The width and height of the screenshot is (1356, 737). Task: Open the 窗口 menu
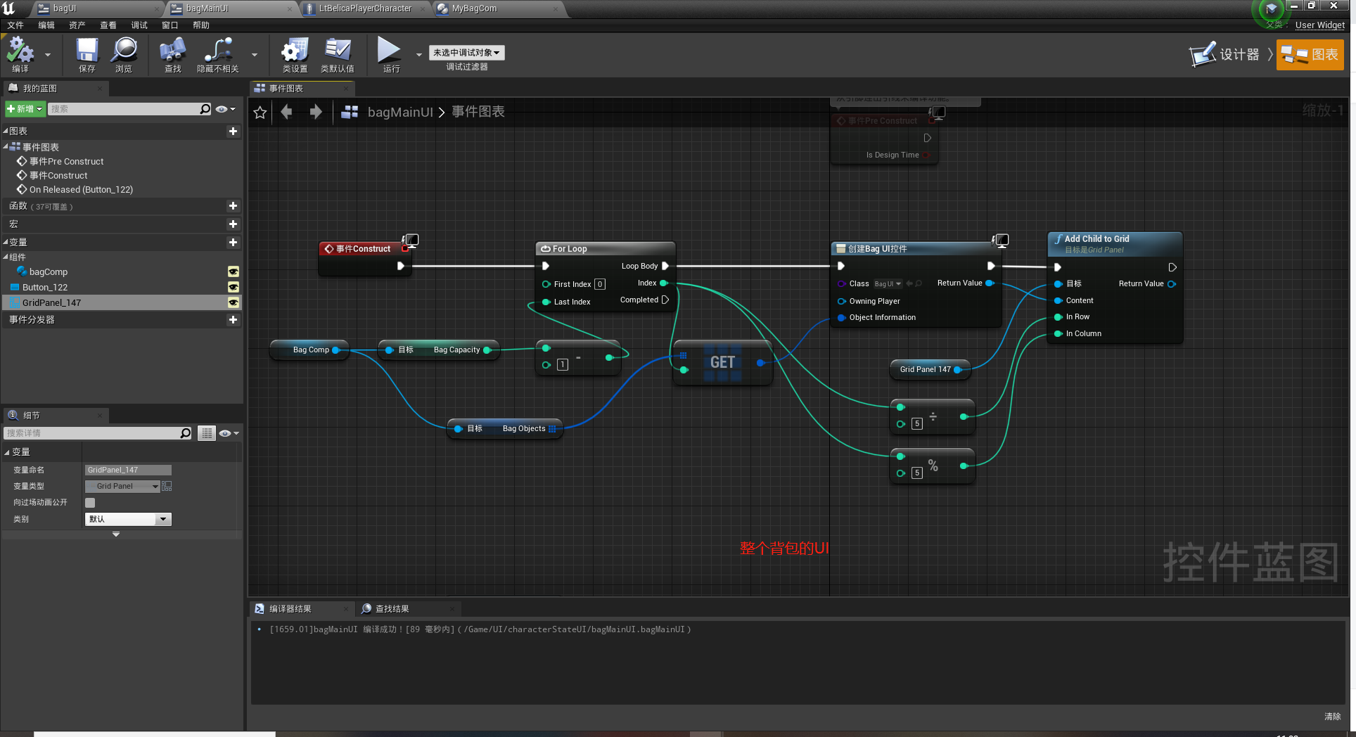pos(169,25)
